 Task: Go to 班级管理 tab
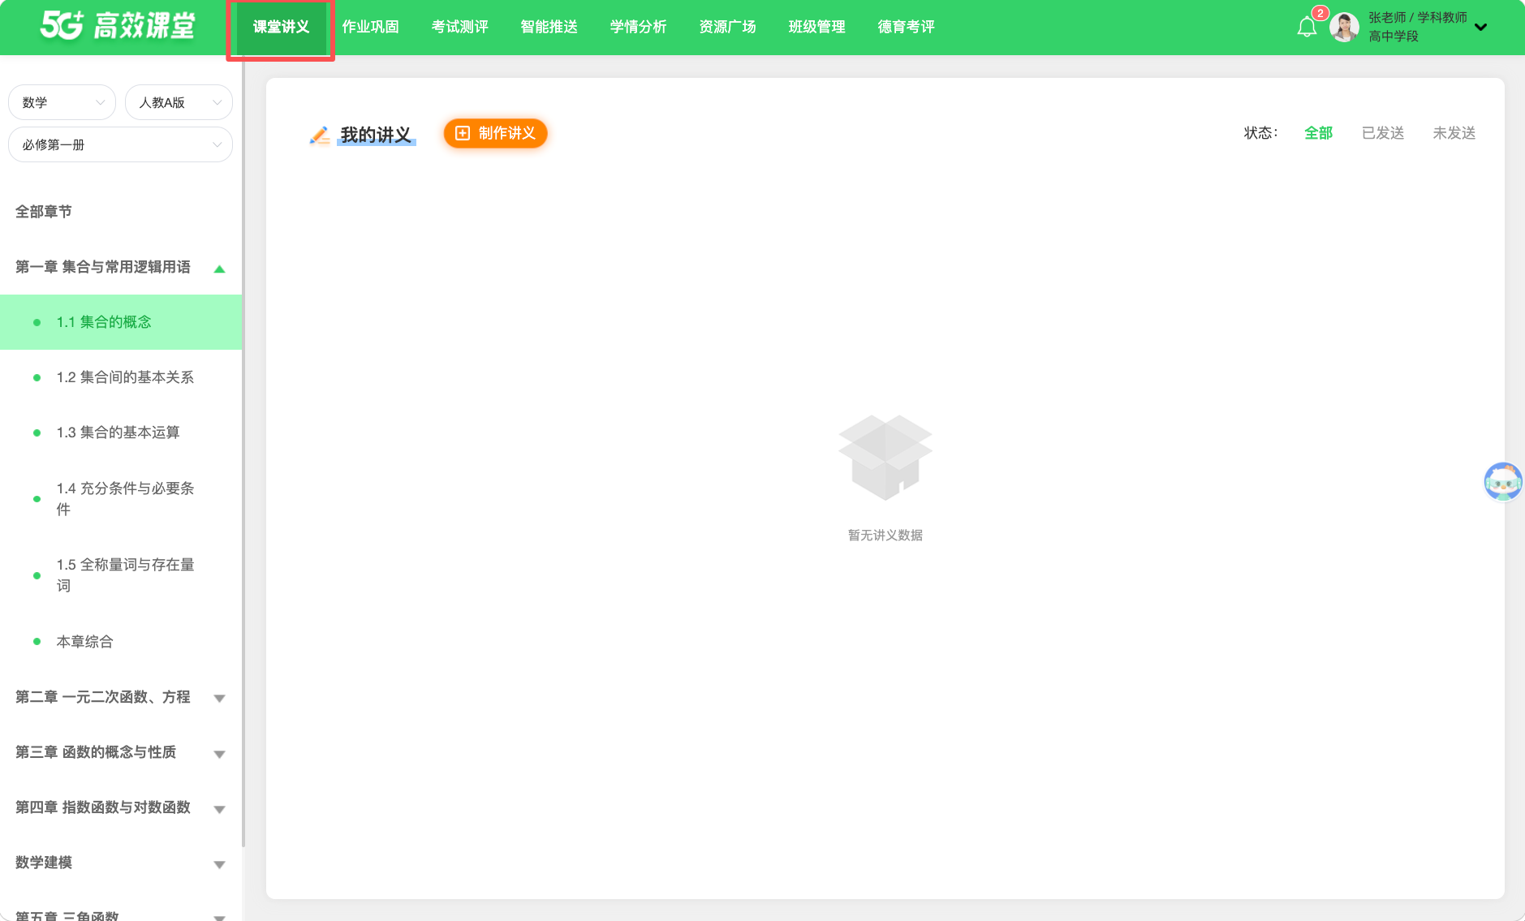pos(816,28)
